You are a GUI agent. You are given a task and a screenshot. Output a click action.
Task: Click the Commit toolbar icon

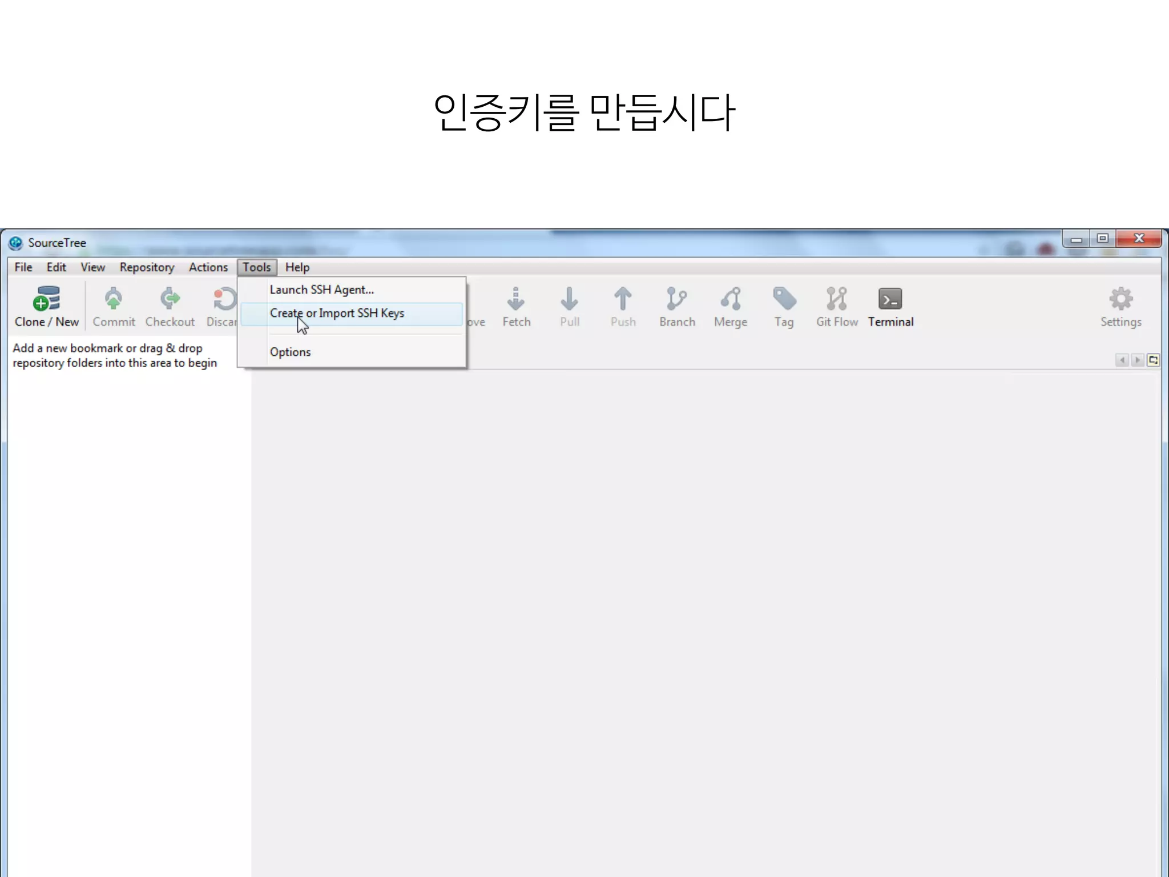coord(114,307)
